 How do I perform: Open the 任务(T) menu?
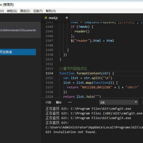[38, 11]
